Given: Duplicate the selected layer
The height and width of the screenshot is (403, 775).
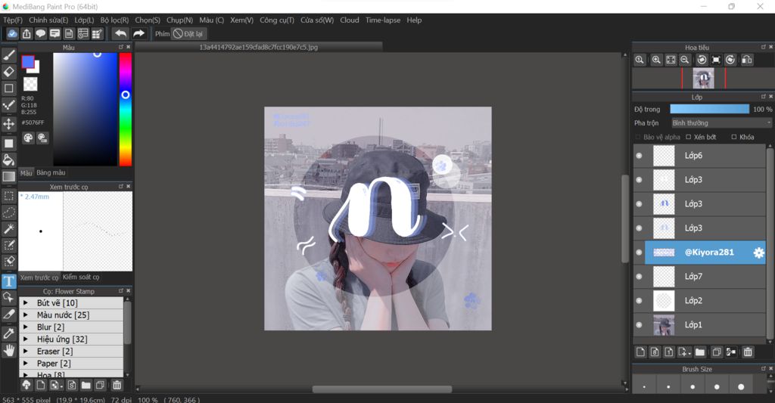Looking at the screenshot, I should pos(716,352).
